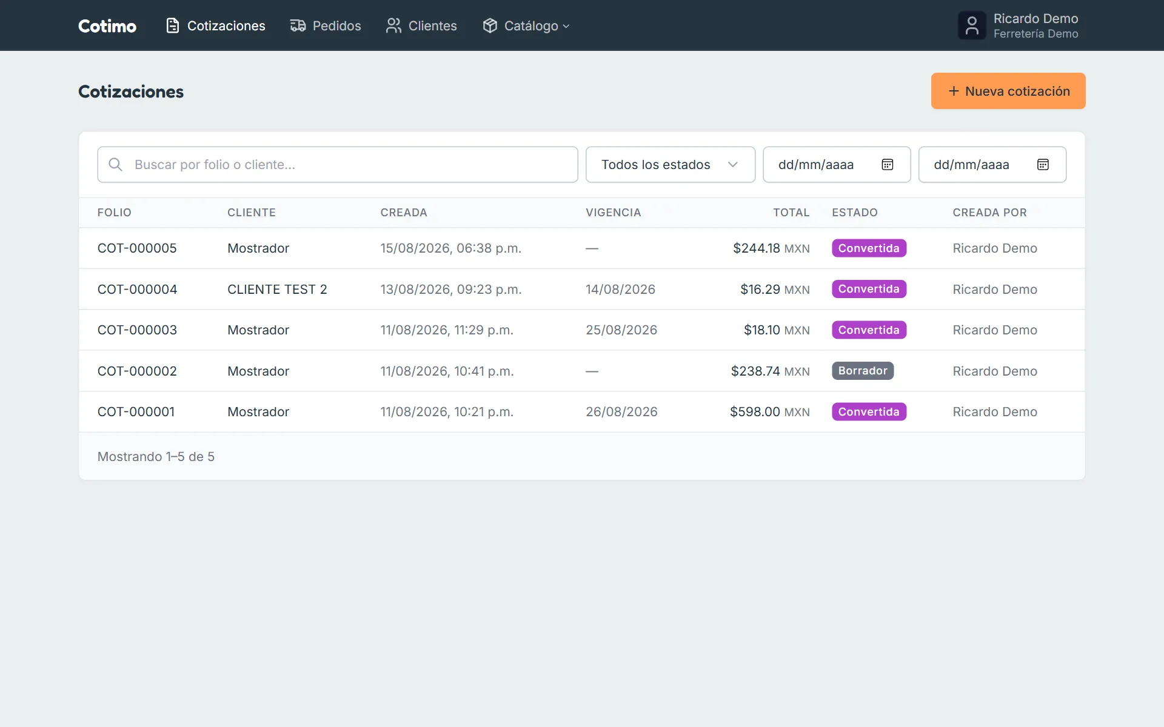Click the Clientes people icon
Image resolution: width=1164 pixels, height=727 pixels.
pos(393,25)
